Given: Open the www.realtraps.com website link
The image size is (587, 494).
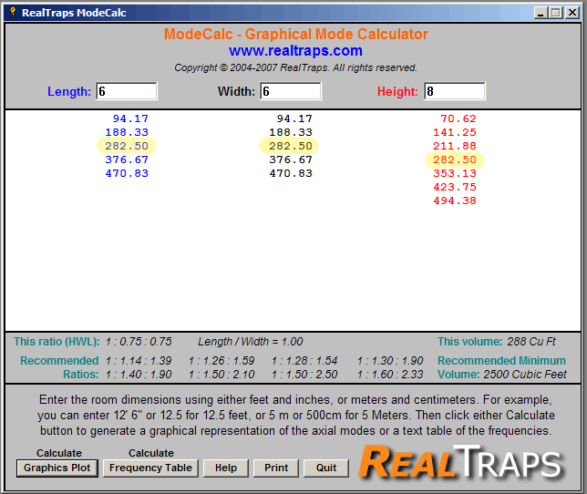Looking at the screenshot, I should pos(295,51).
